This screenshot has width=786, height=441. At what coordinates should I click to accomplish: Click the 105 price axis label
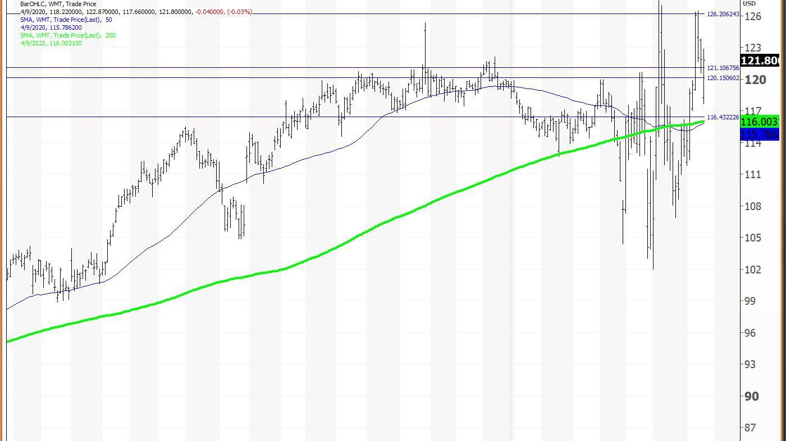753,238
